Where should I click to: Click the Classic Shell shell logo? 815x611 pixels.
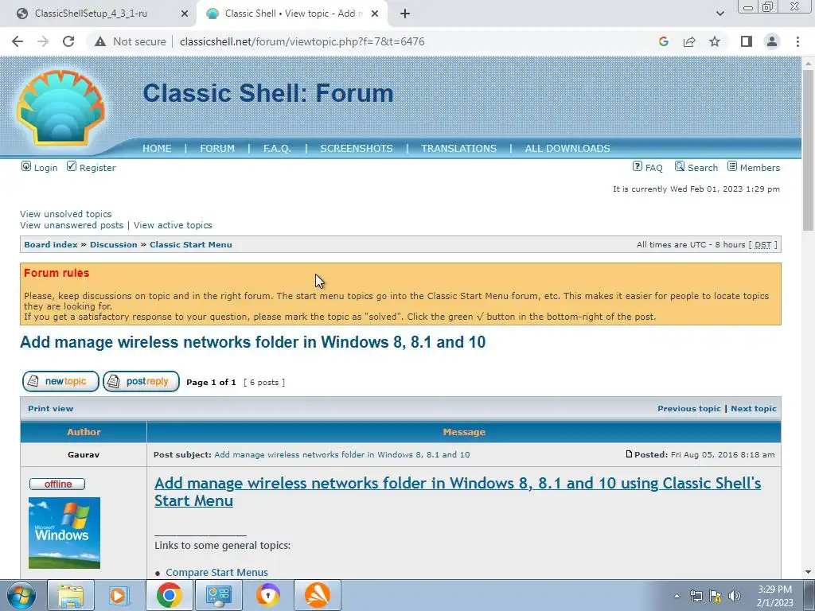(x=61, y=107)
